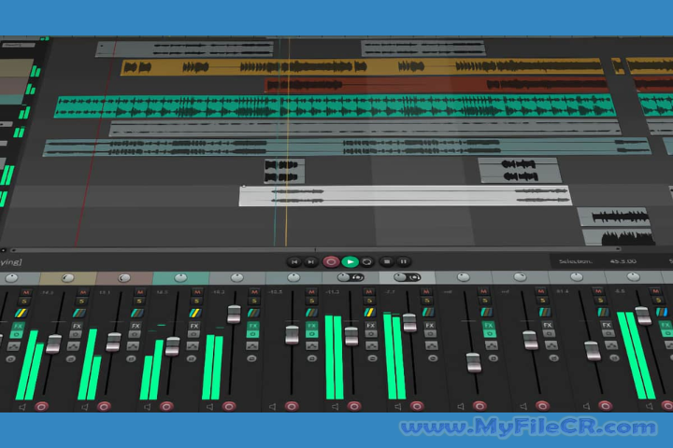Solo the tan-colored mixer strip
Image resolution: width=673 pixels, height=448 pixels.
83,301
